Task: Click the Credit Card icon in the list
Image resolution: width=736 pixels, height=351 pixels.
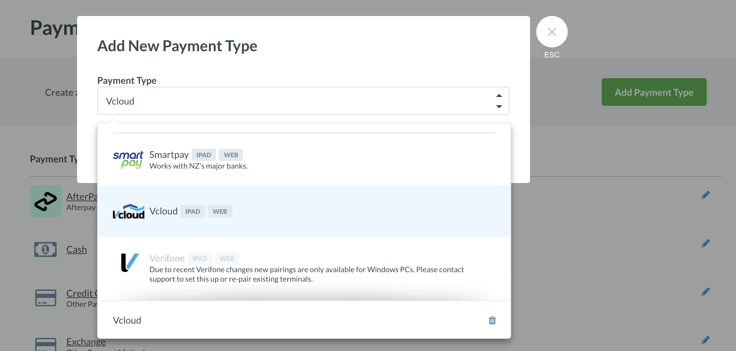Action: (x=46, y=298)
